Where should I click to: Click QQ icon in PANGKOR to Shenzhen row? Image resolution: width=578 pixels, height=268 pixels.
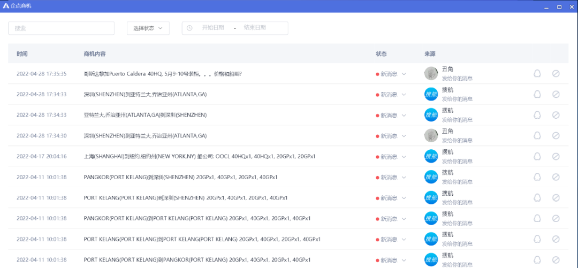[x=537, y=177]
